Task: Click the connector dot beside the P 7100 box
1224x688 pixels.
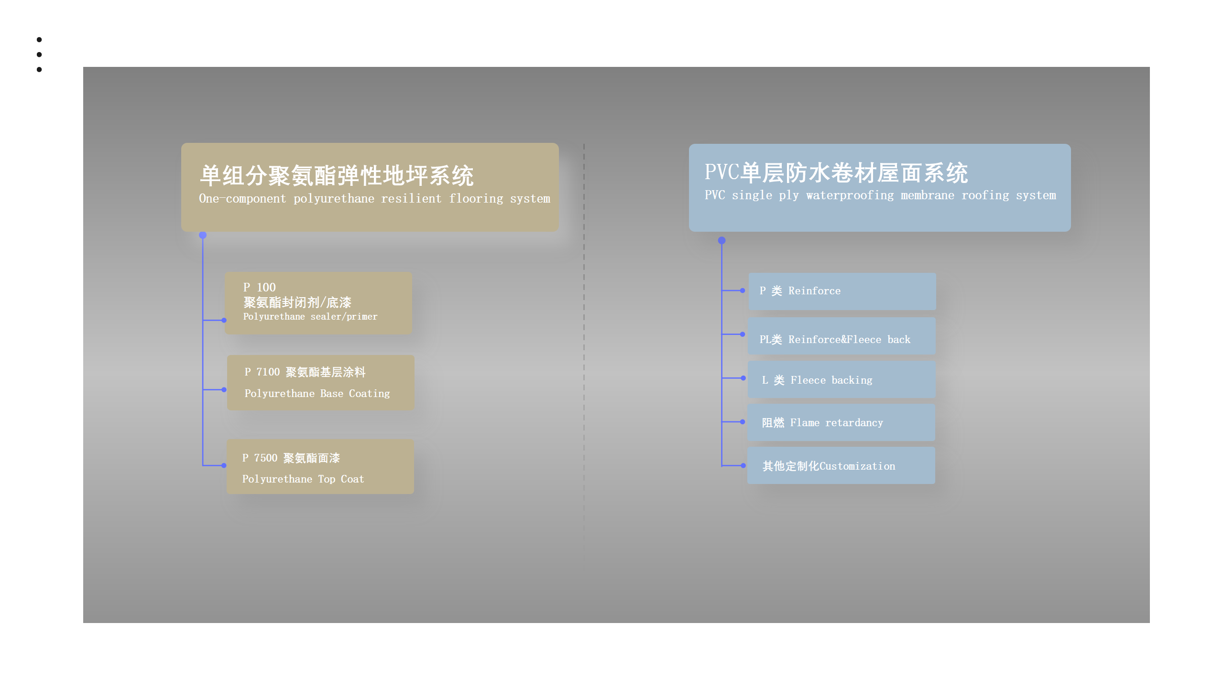Action: click(224, 390)
